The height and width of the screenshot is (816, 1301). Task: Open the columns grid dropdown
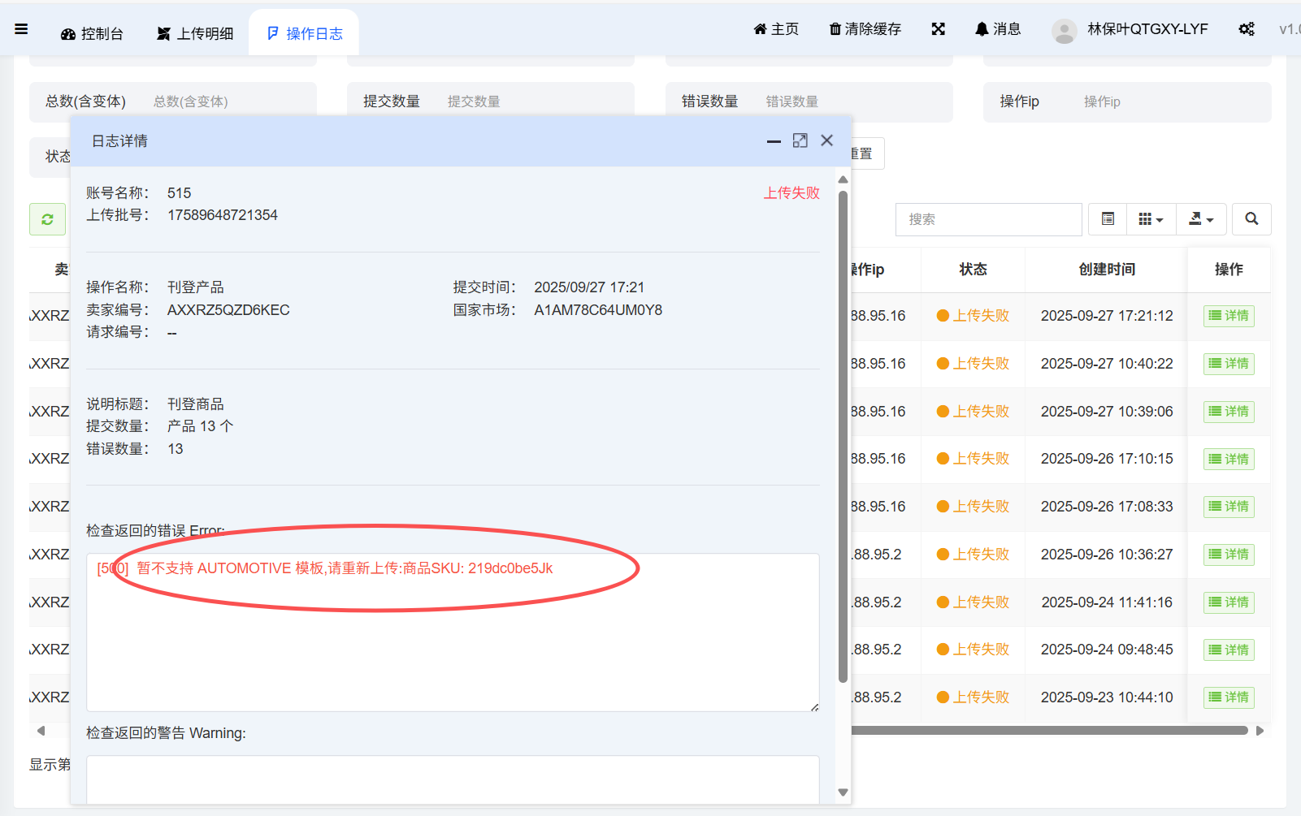[x=1151, y=219]
